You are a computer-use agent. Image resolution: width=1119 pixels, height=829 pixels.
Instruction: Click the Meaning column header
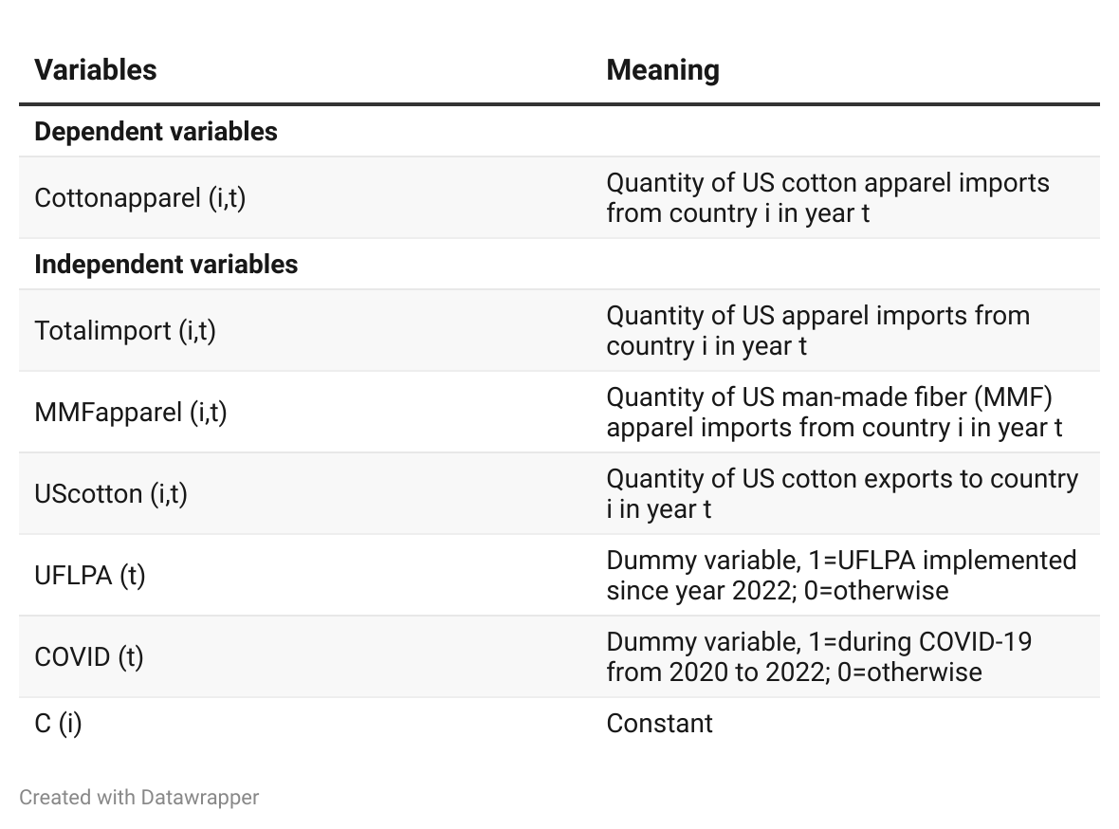pyautogui.click(x=663, y=70)
